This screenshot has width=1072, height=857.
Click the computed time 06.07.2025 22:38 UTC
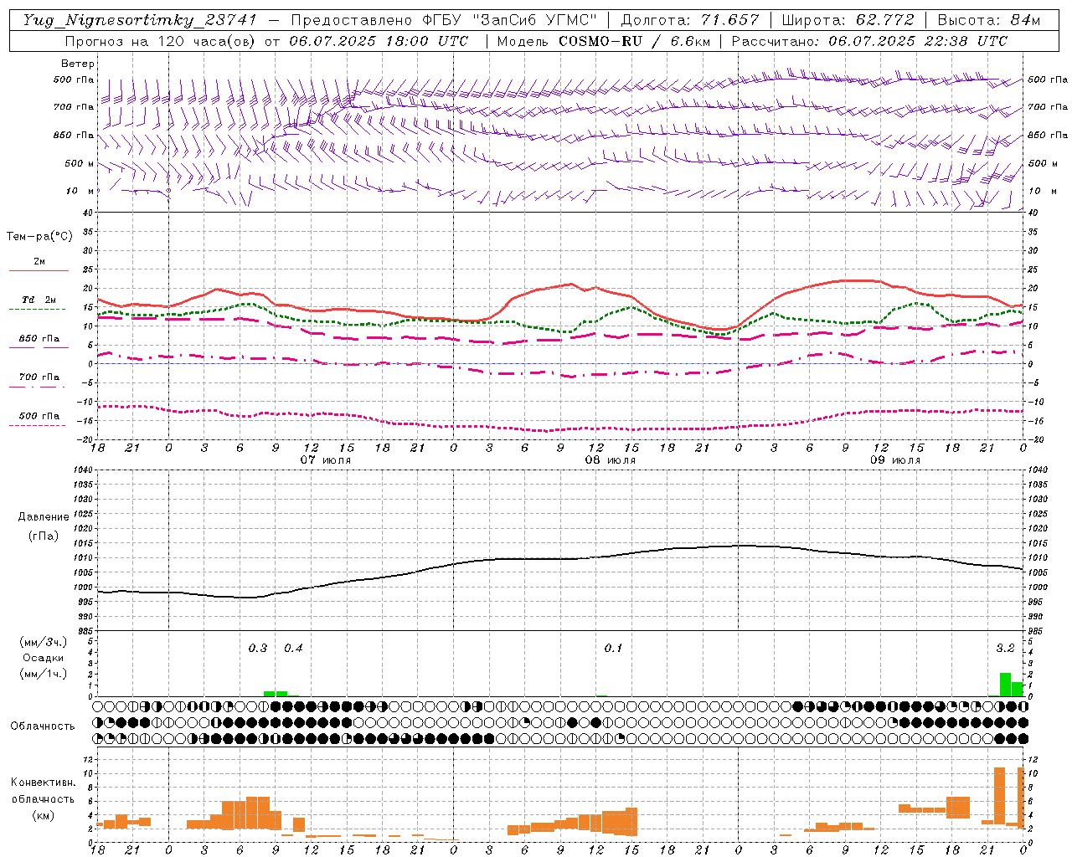click(918, 41)
